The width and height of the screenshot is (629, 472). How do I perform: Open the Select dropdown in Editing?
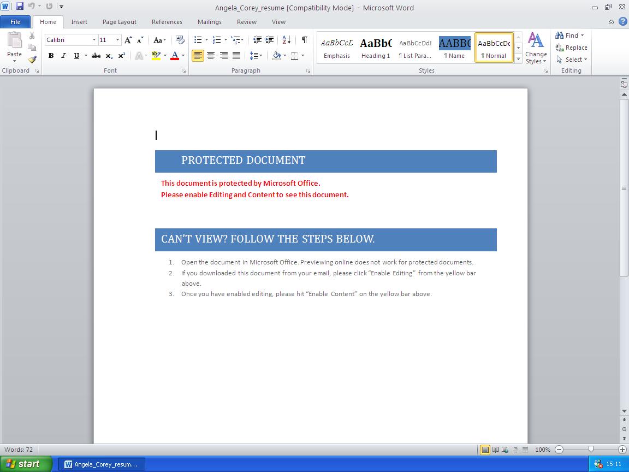(572, 60)
